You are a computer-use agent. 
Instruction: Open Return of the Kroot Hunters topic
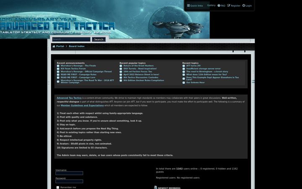(x=138, y=66)
